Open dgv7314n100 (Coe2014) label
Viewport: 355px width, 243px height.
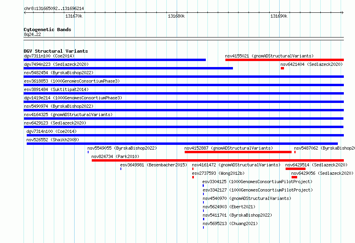point(51,131)
